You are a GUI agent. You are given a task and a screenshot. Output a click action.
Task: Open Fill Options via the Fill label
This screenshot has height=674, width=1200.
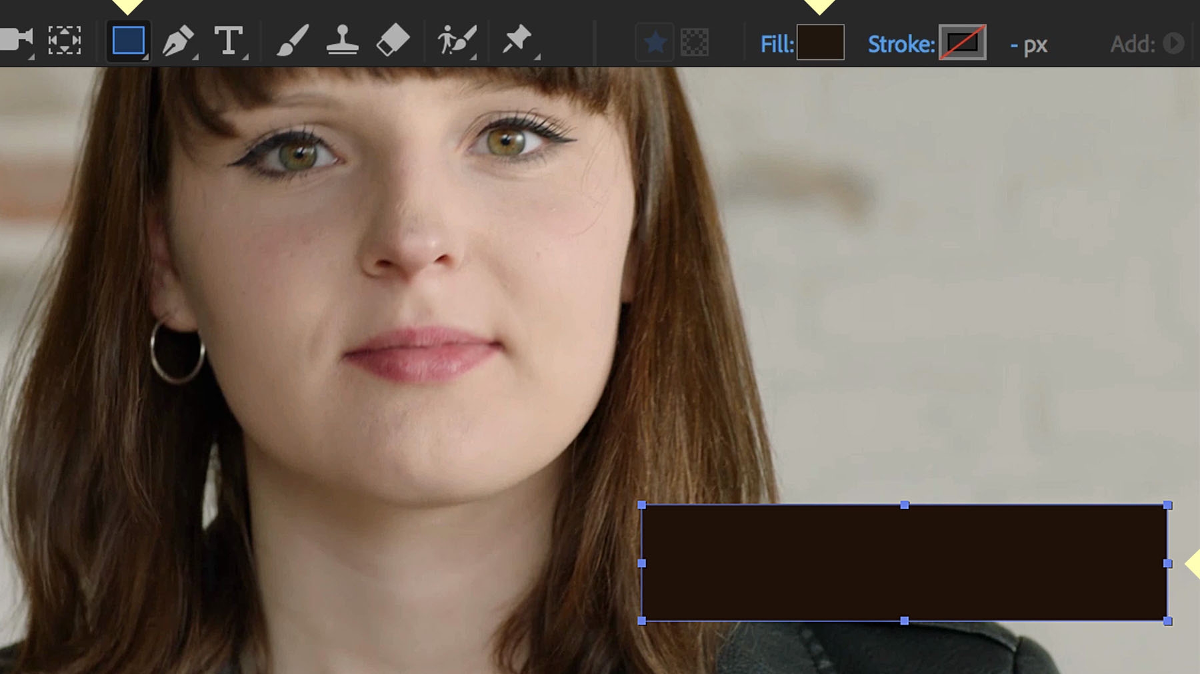[x=776, y=45]
